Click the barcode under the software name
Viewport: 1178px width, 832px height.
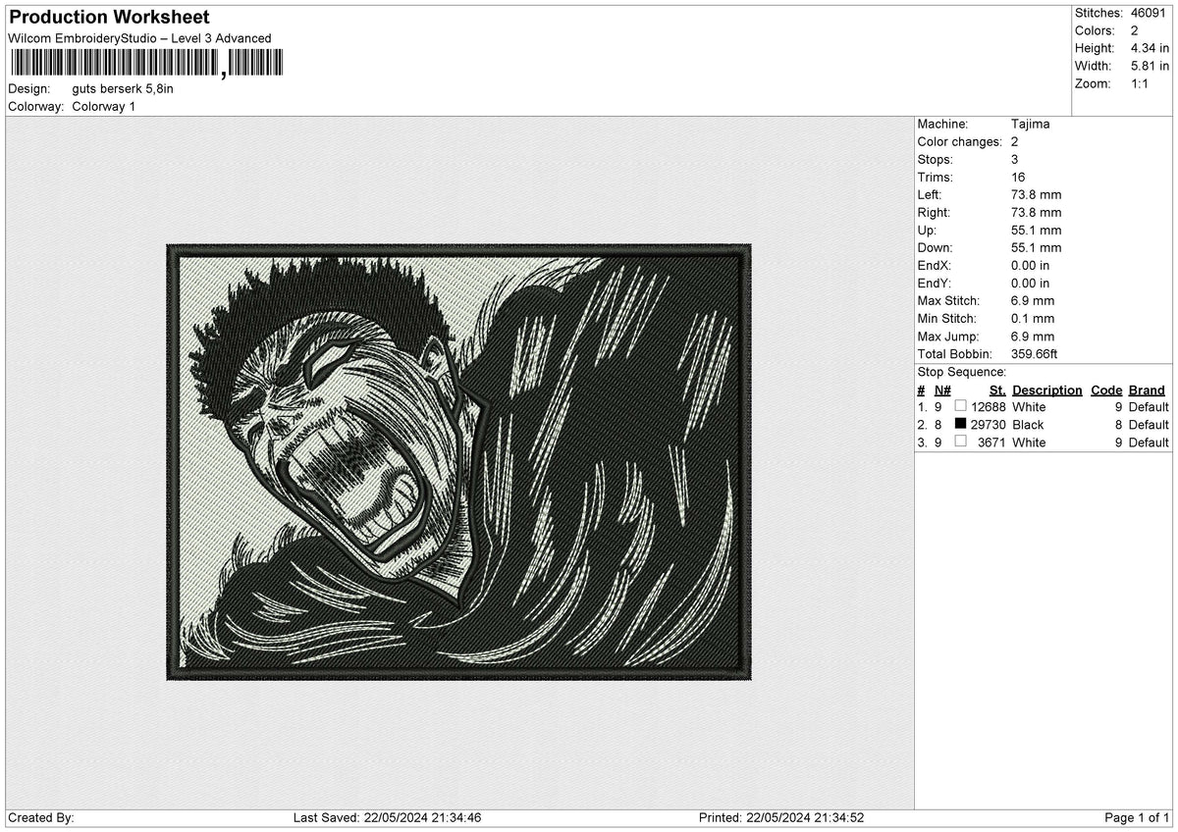click(146, 64)
